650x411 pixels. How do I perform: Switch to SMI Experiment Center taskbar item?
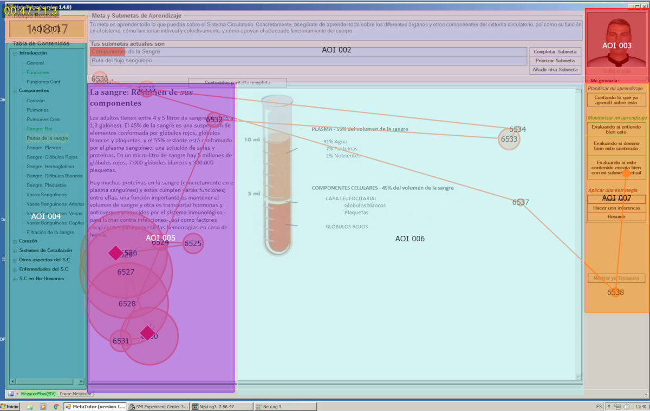(x=158, y=406)
